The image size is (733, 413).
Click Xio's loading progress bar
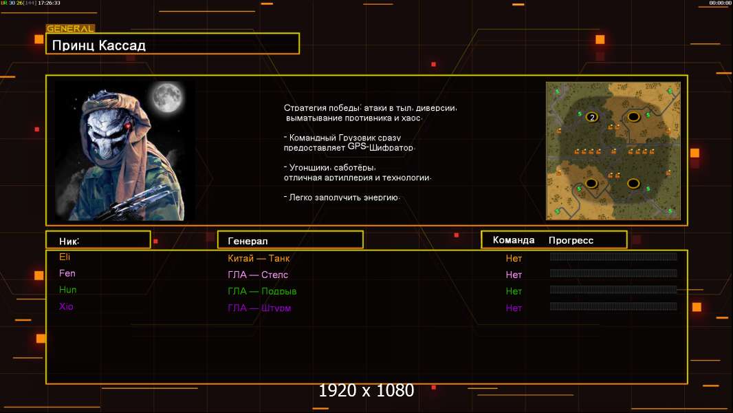click(613, 306)
